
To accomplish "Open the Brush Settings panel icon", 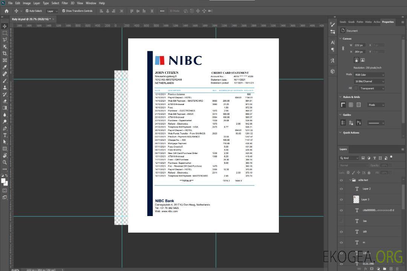I will click(333, 24).
